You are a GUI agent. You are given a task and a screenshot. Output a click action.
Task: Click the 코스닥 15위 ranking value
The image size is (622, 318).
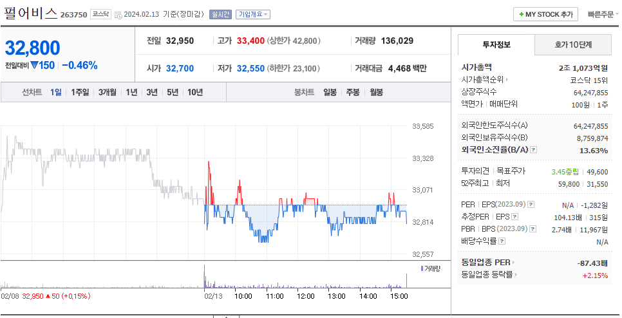point(589,80)
